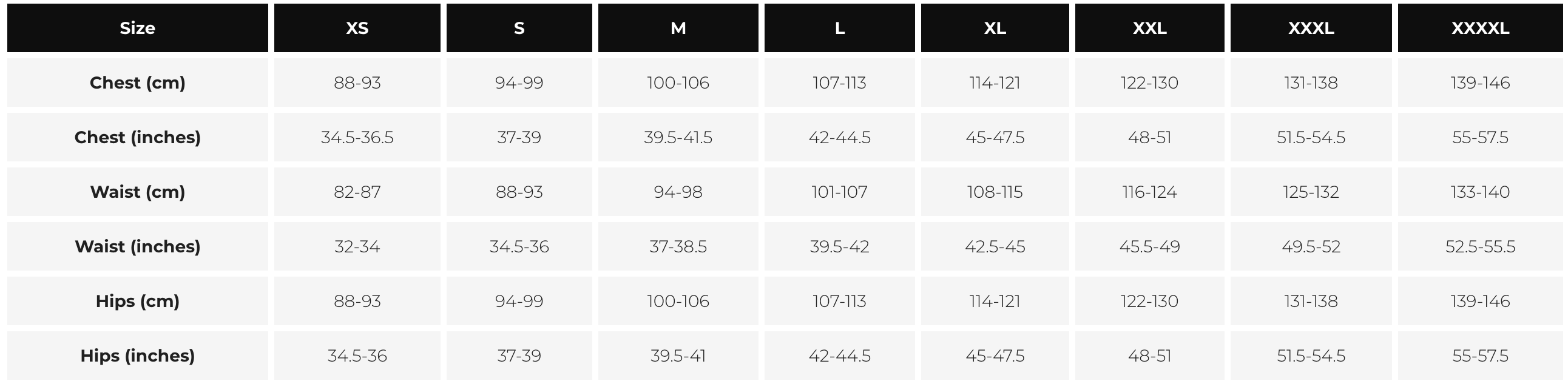Select the 45.5-49 waist inches cell

point(1149,246)
